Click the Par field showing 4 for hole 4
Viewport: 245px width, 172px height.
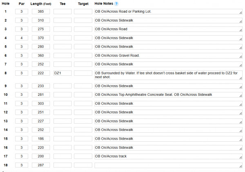click(x=22, y=38)
